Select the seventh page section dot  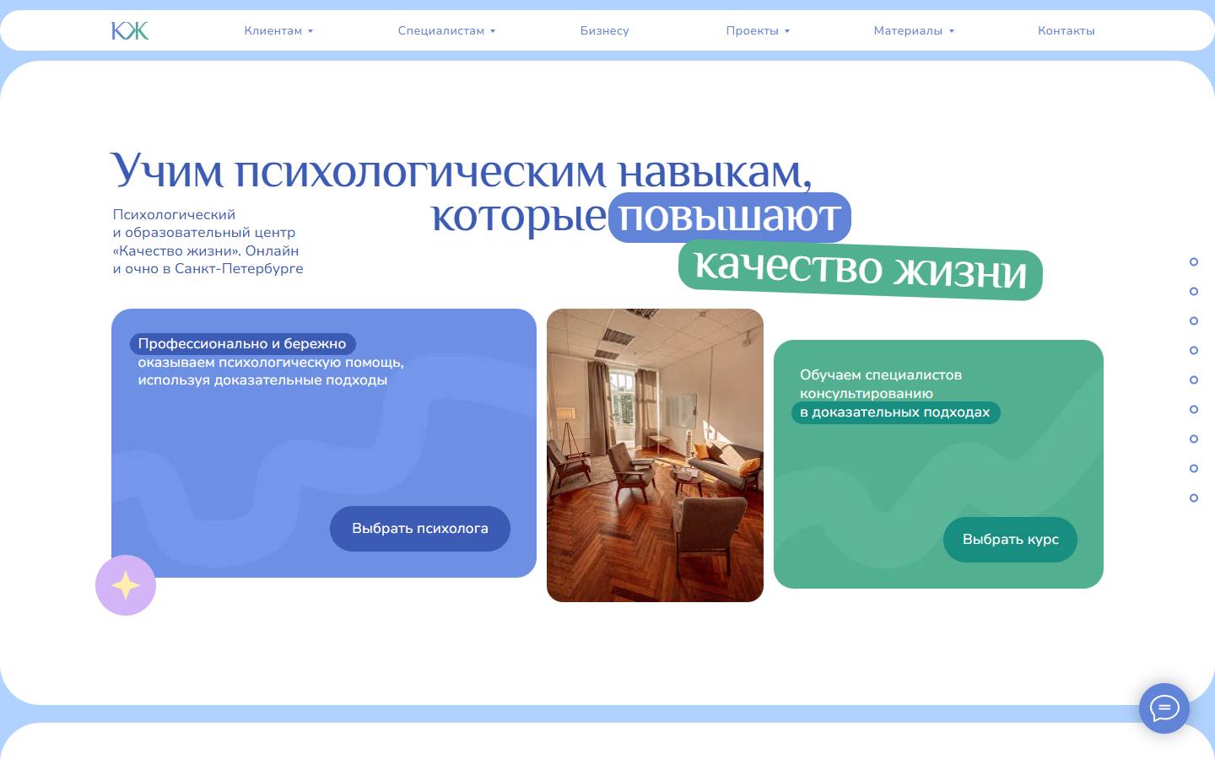[x=1194, y=439]
